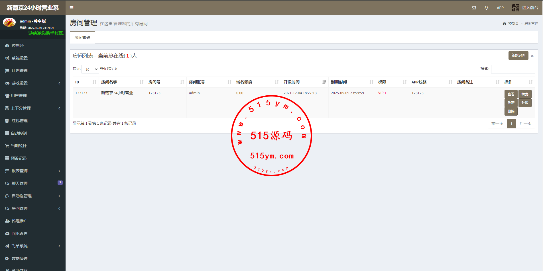Screen dimensions: 543x271
Task: Open the records-per-page dropdown
Action: click(90, 69)
